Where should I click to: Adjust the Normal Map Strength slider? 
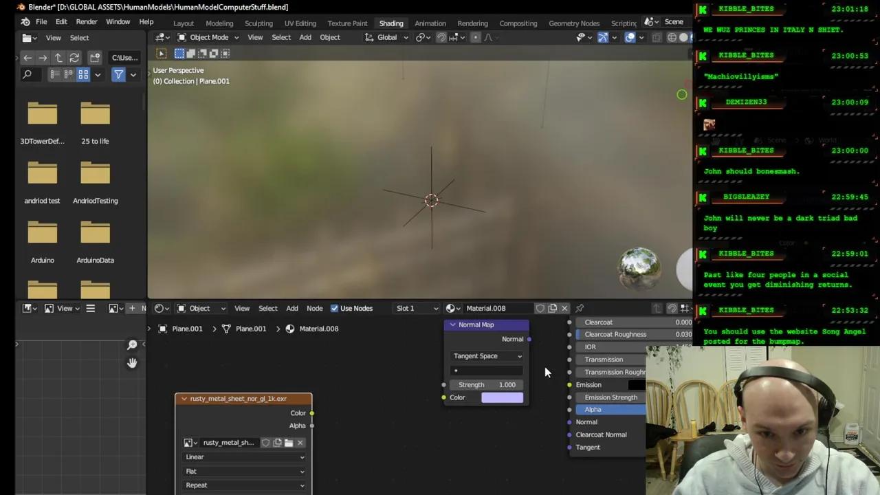[487, 385]
